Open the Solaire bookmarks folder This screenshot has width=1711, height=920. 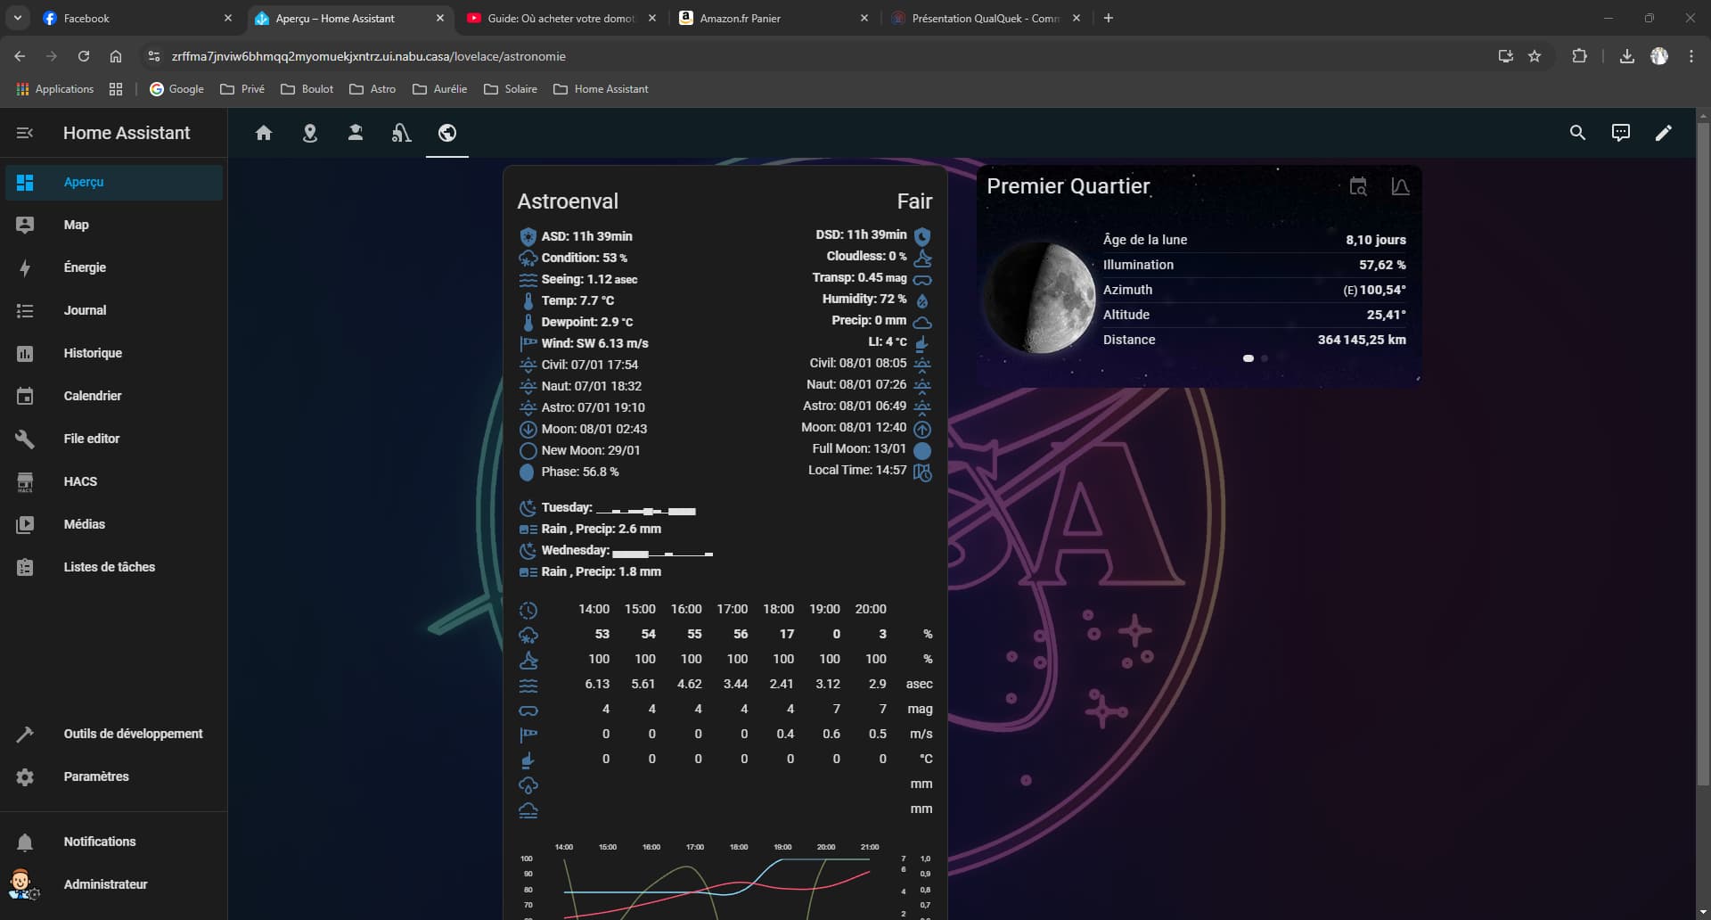[x=511, y=89]
